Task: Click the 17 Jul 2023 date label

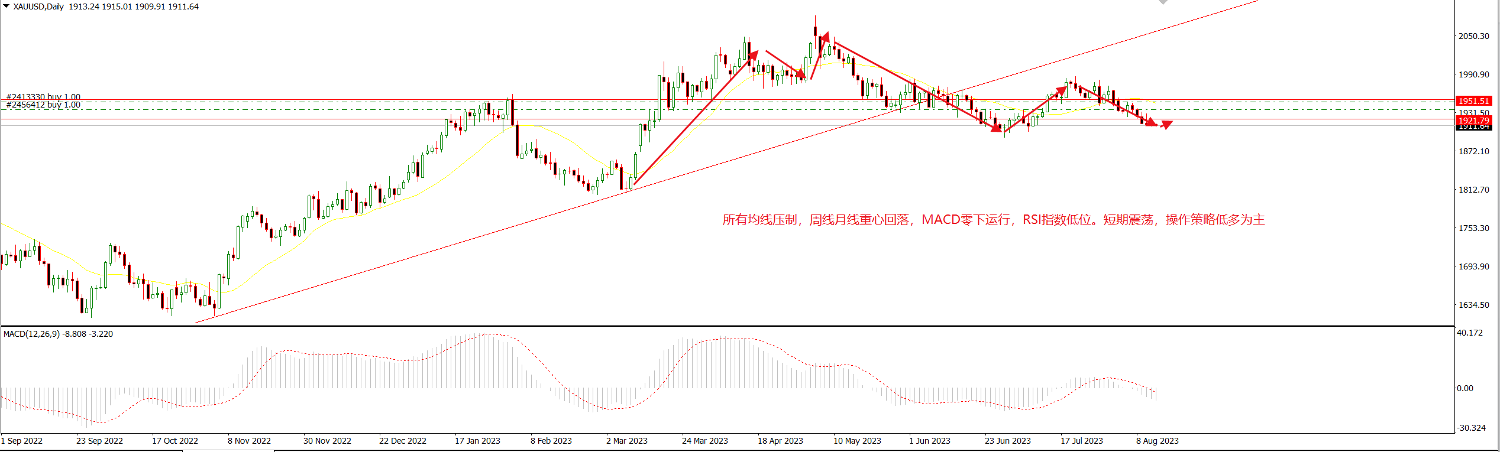Action: click(1082, 441)
